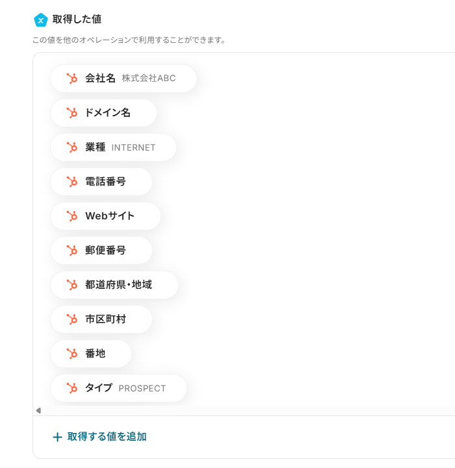Click the plus icon for adding a value
455x468 pixels.
coord(57,437)
